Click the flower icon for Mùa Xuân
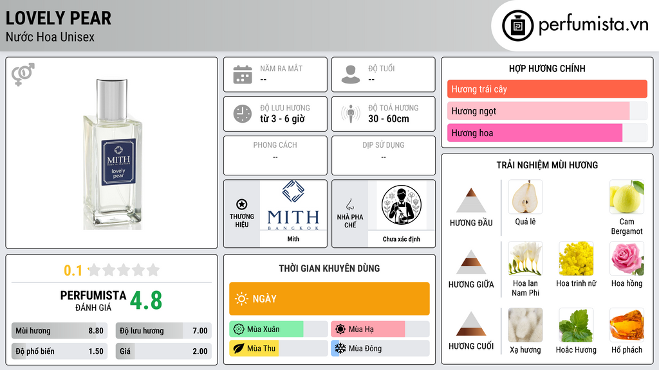The image size is (659, 370). click(239, 330)
